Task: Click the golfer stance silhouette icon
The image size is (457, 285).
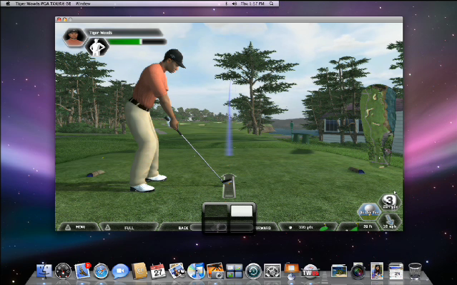Action: tap(97, 46)
